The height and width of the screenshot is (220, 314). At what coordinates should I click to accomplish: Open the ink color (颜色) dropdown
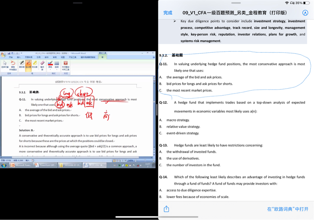point(50,65)
